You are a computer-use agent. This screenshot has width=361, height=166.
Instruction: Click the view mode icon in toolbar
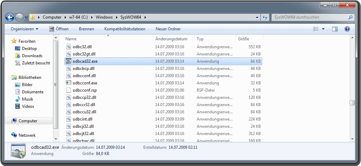coord(316,29)
